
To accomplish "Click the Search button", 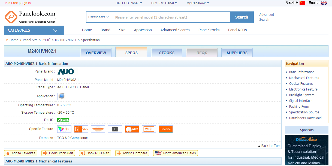I will pyautogui.click(x=242, y=17).
